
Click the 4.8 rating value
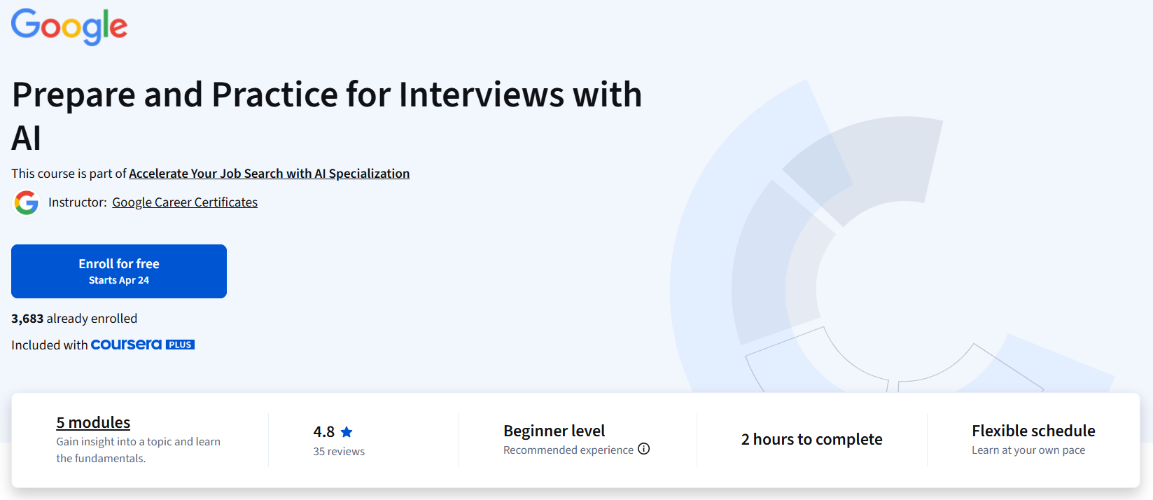tap(324, 432)
